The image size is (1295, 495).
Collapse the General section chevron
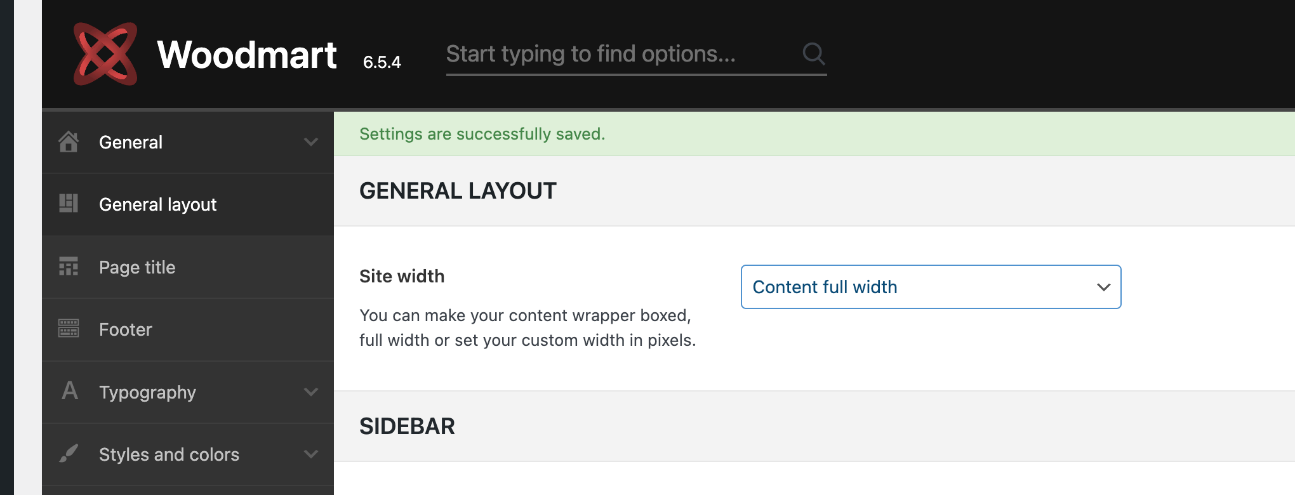coord(311,142)
